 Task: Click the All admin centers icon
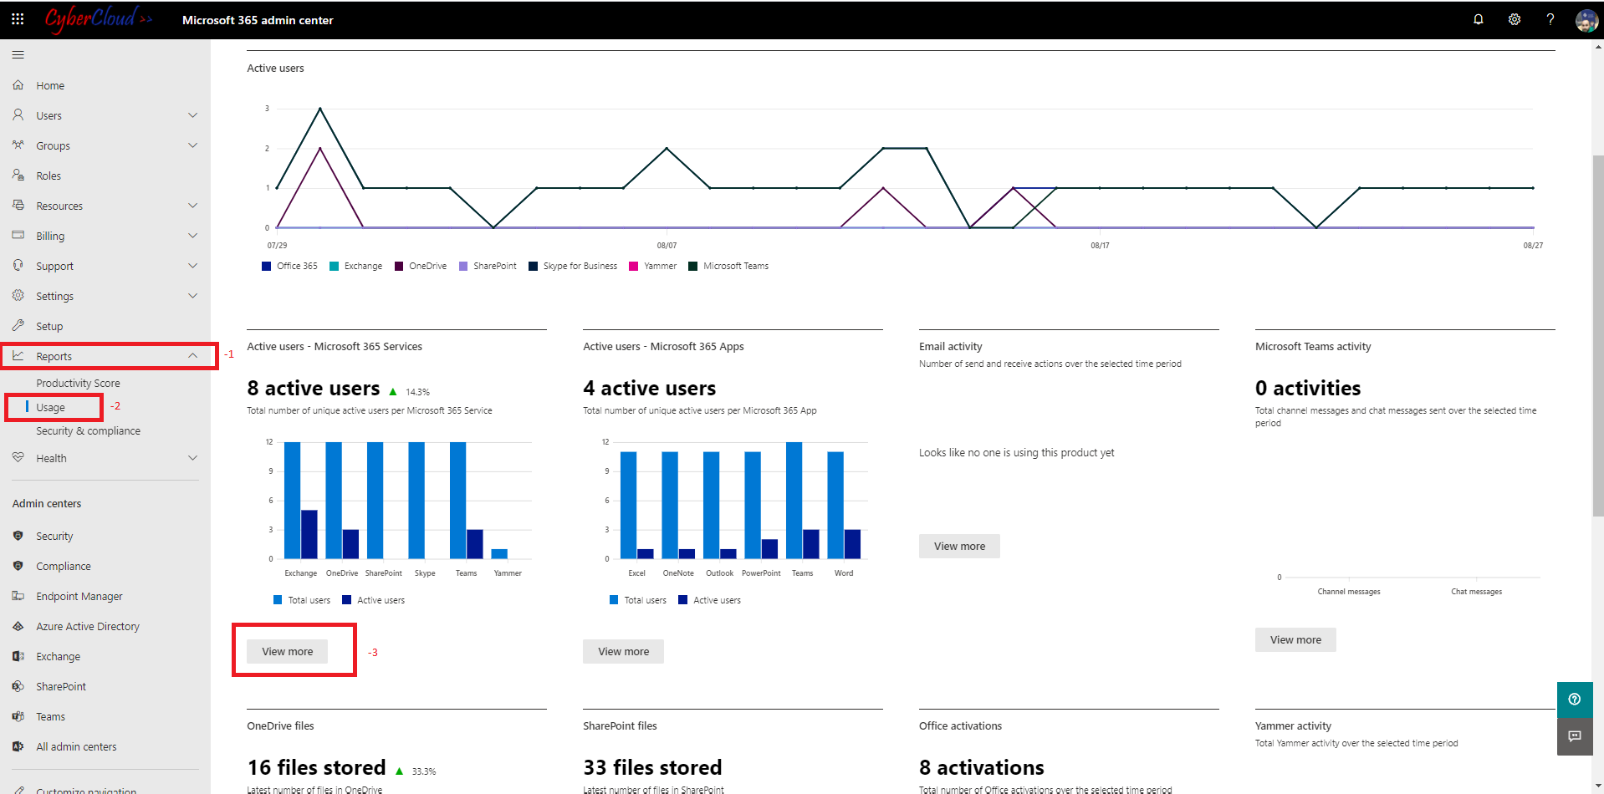click(18, 746)
